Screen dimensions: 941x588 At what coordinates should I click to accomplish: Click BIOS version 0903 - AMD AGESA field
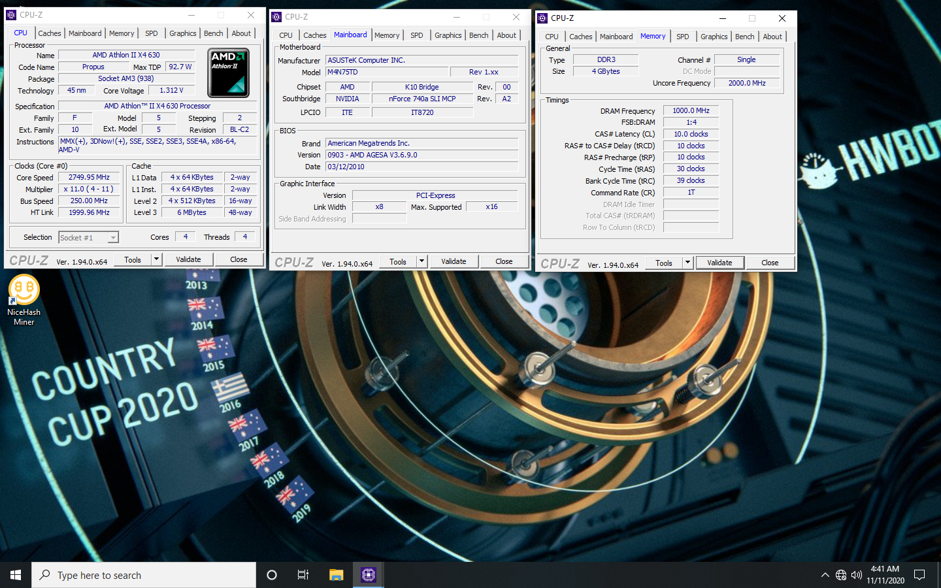coord(421,155)
